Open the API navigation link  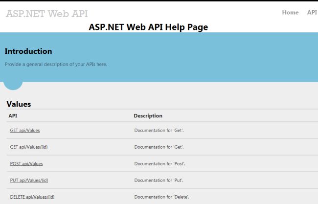coord(312,12)
